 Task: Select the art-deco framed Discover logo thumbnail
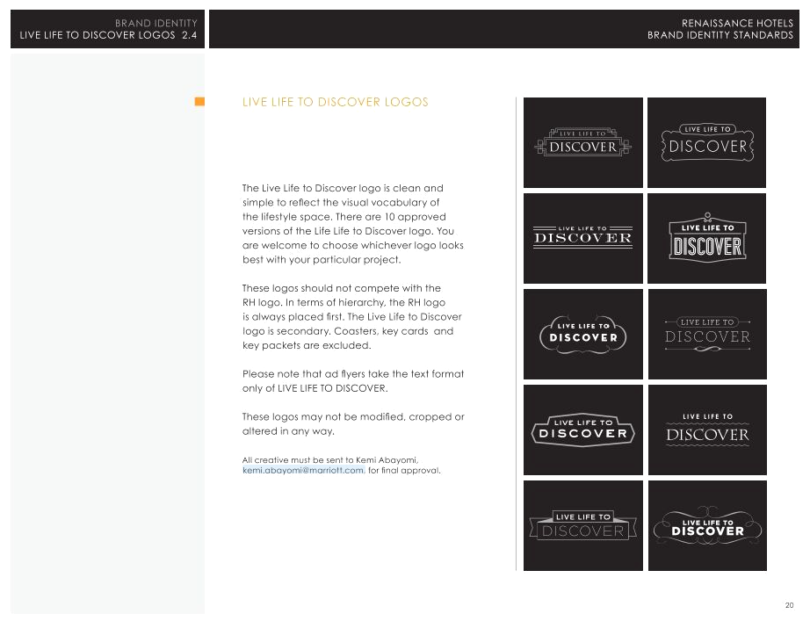pyautogui.click(x=583, y=142)
